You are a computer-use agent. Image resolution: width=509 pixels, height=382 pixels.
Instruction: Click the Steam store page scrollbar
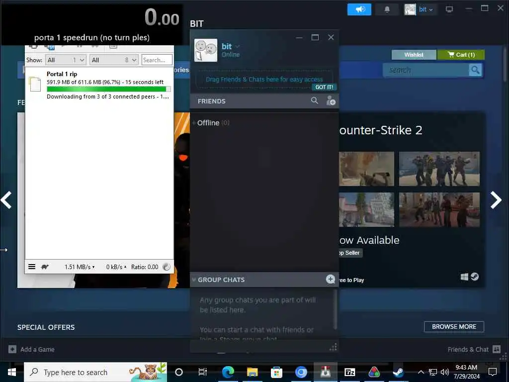505,63
